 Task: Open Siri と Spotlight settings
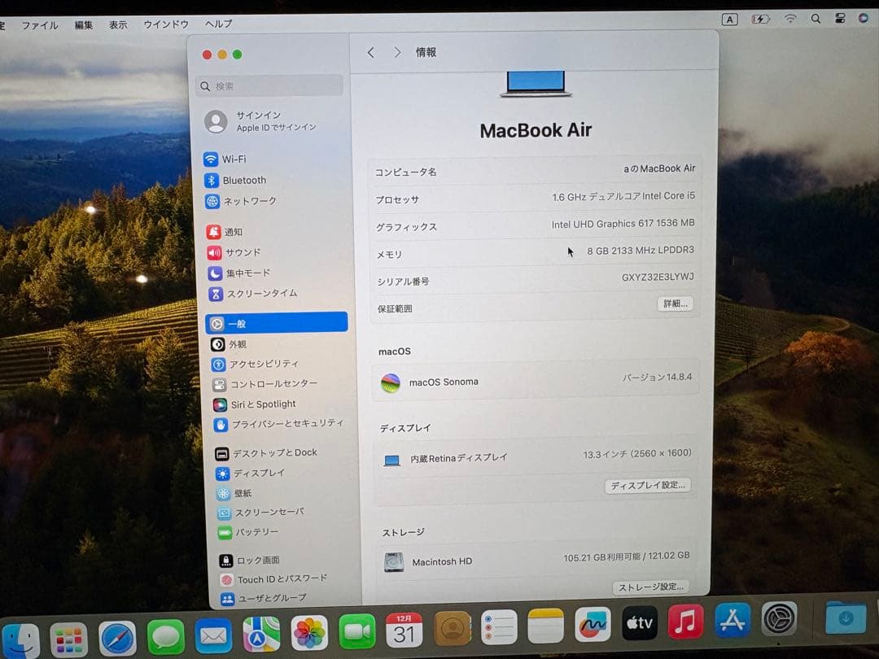coord(255,404)
